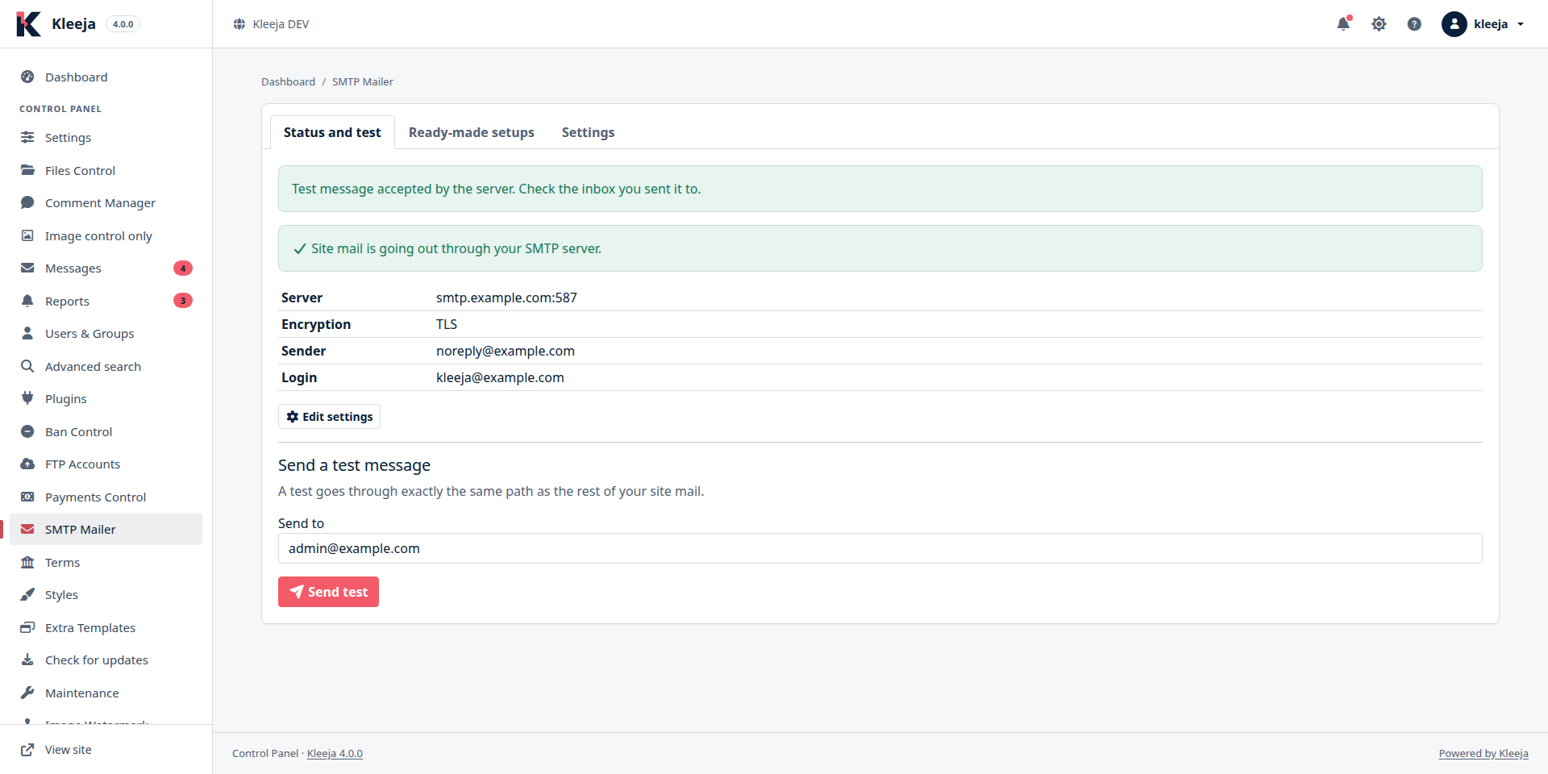Viewport: 1548px width, 774px height.
Task: Select SMTP Mailer in the sidebar
Action: click(106, 529)
